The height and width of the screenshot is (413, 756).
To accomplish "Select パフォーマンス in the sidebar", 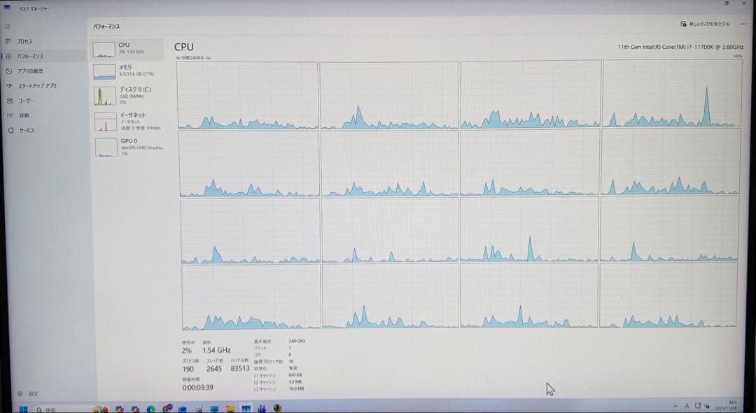I will pos(29,56).
